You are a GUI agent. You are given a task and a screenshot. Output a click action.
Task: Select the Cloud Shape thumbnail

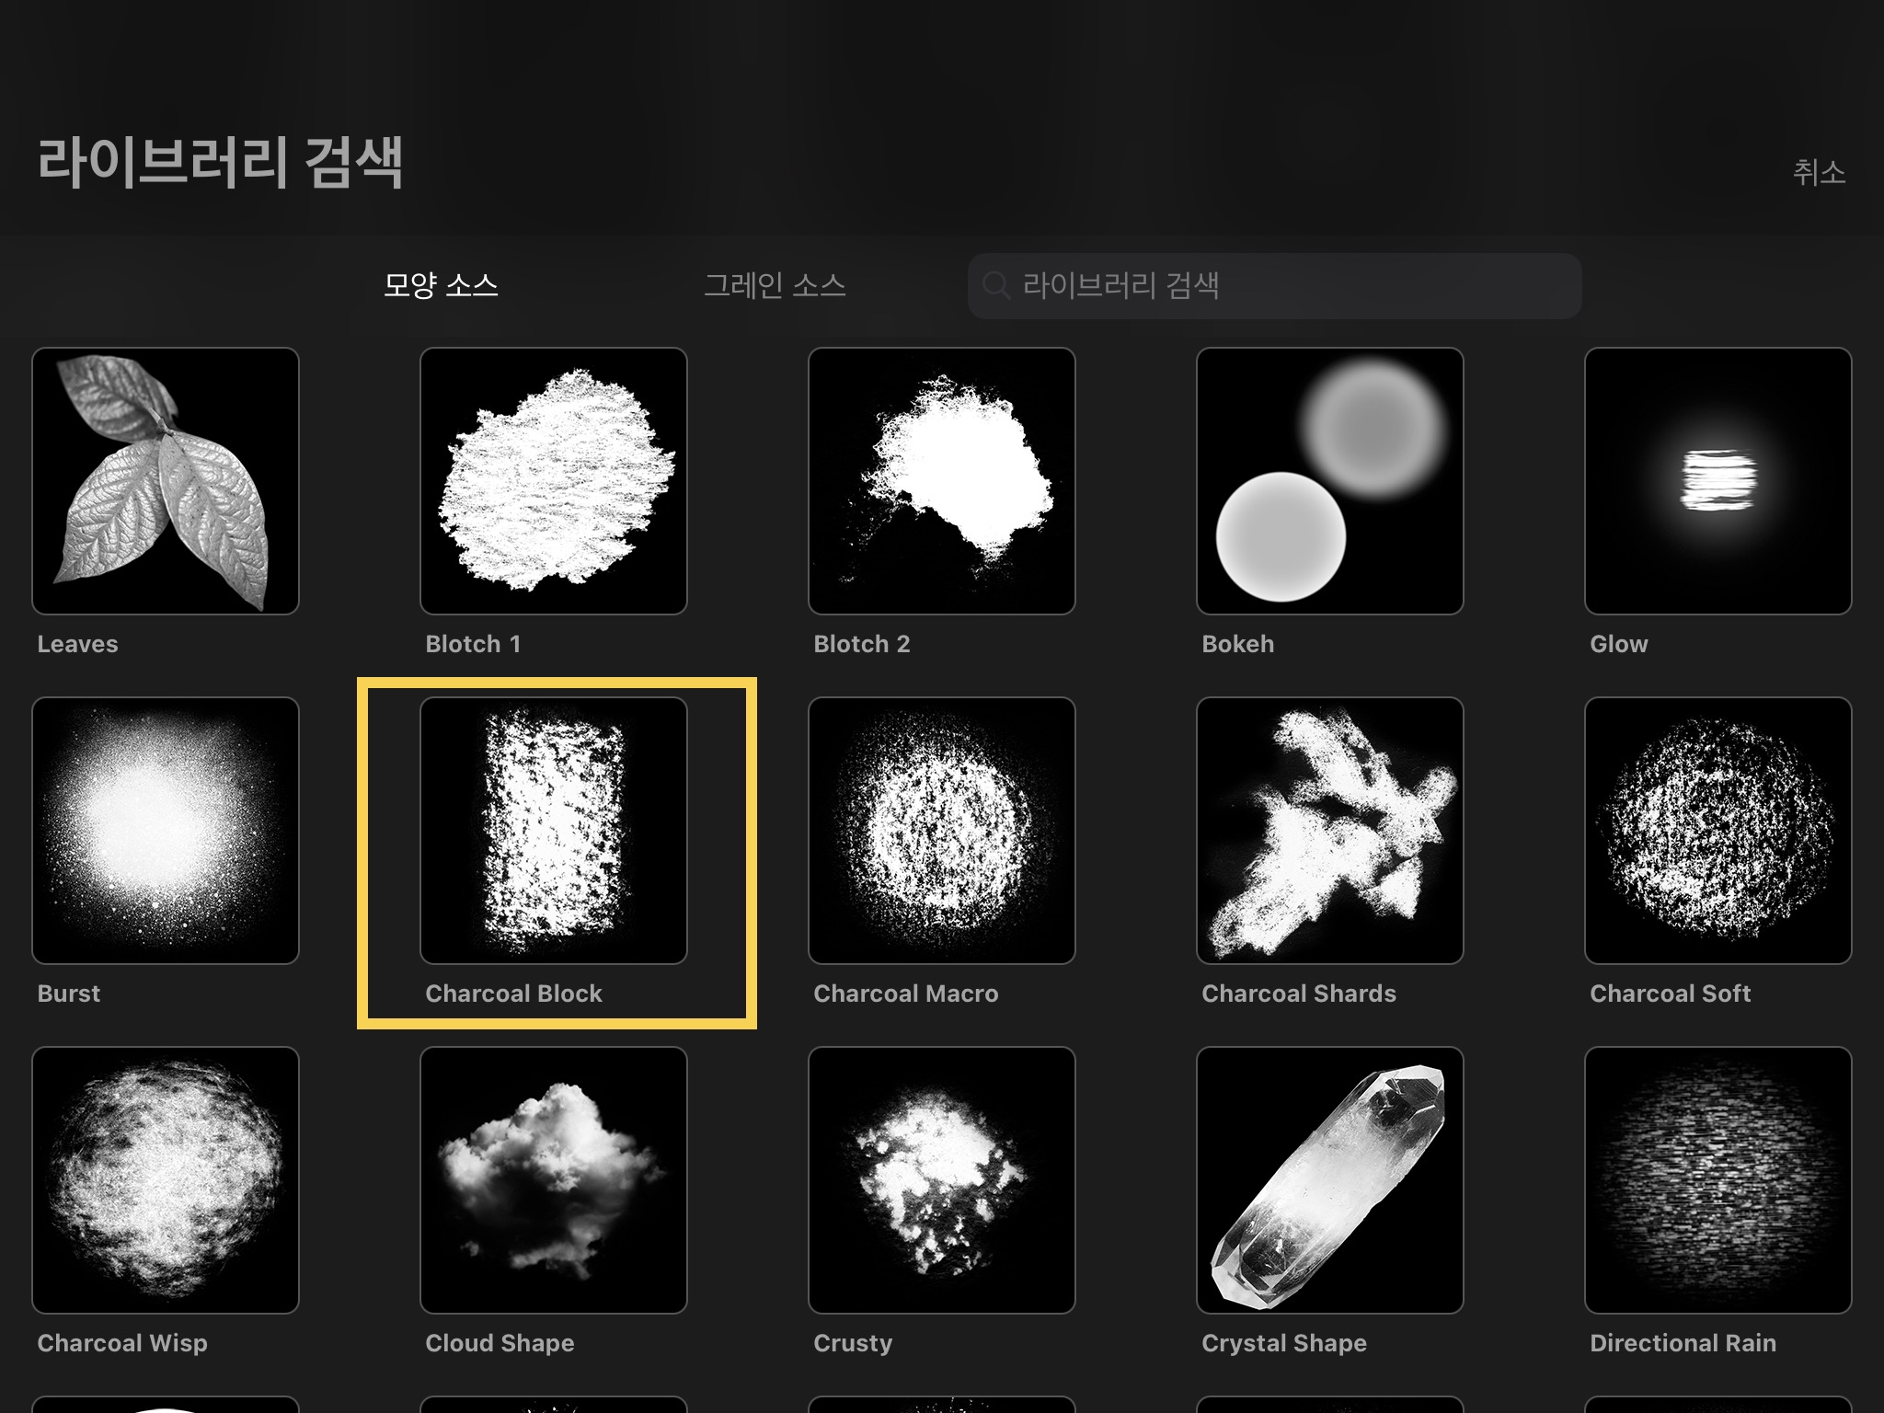coord(554,1179)
